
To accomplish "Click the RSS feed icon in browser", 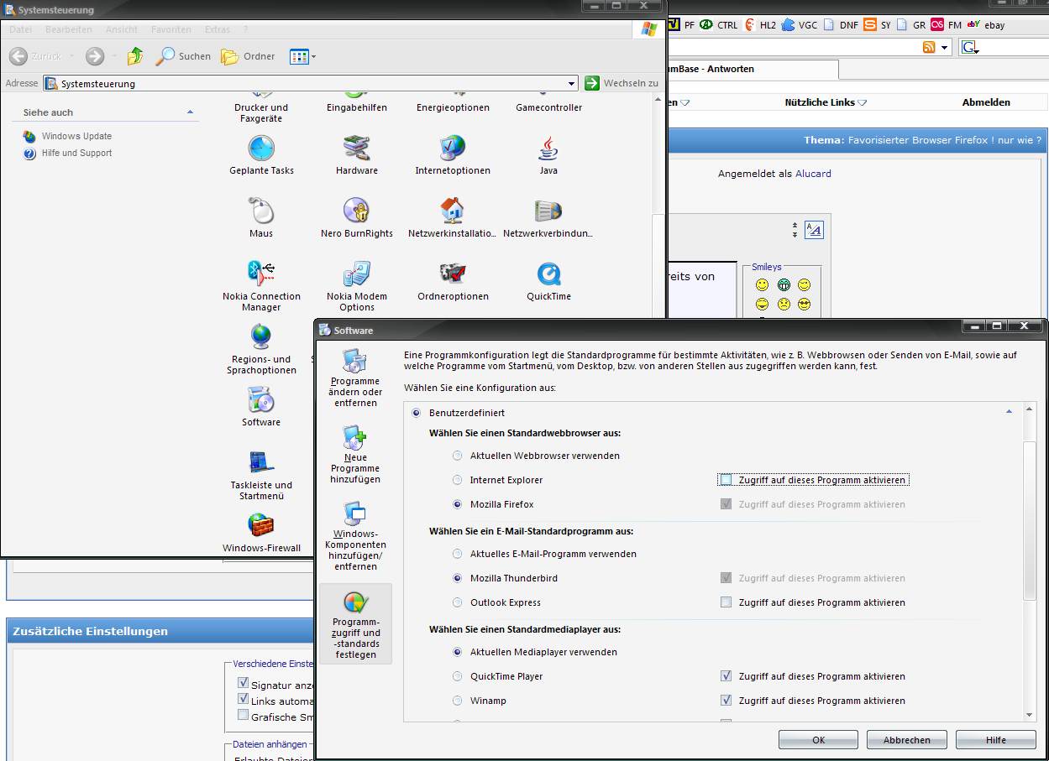I will click(x=929, y=47).
